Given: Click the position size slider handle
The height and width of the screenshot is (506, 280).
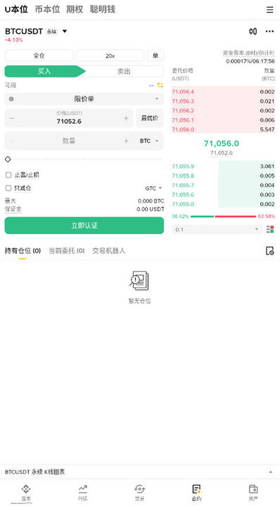Looking at the screenshot, I should 8,160.
